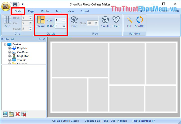Click the Classic space input field
The image size is (181, 124).
58,26
